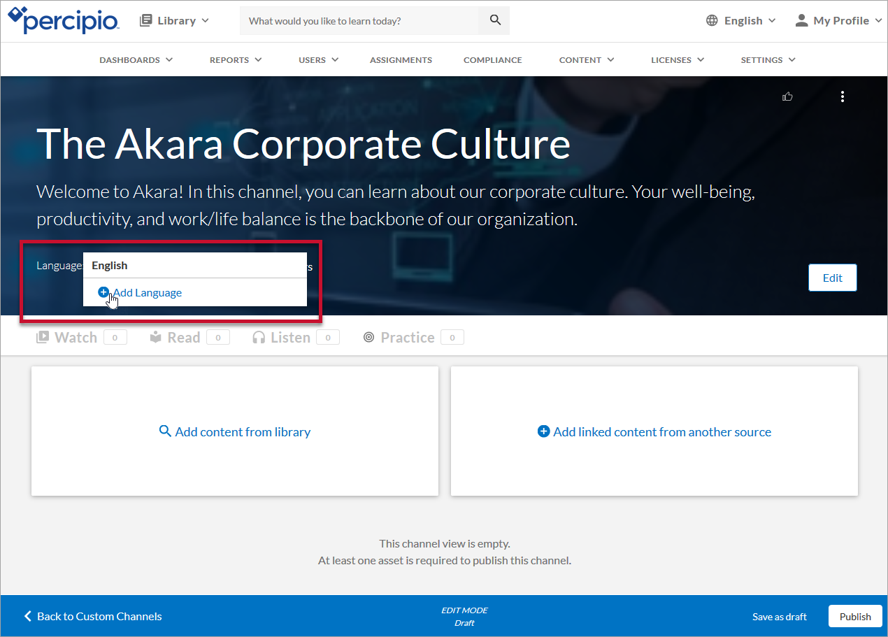Viewport: 888px width, 637px height.
Task: Open the Compliance section
Action: [492, 60]
